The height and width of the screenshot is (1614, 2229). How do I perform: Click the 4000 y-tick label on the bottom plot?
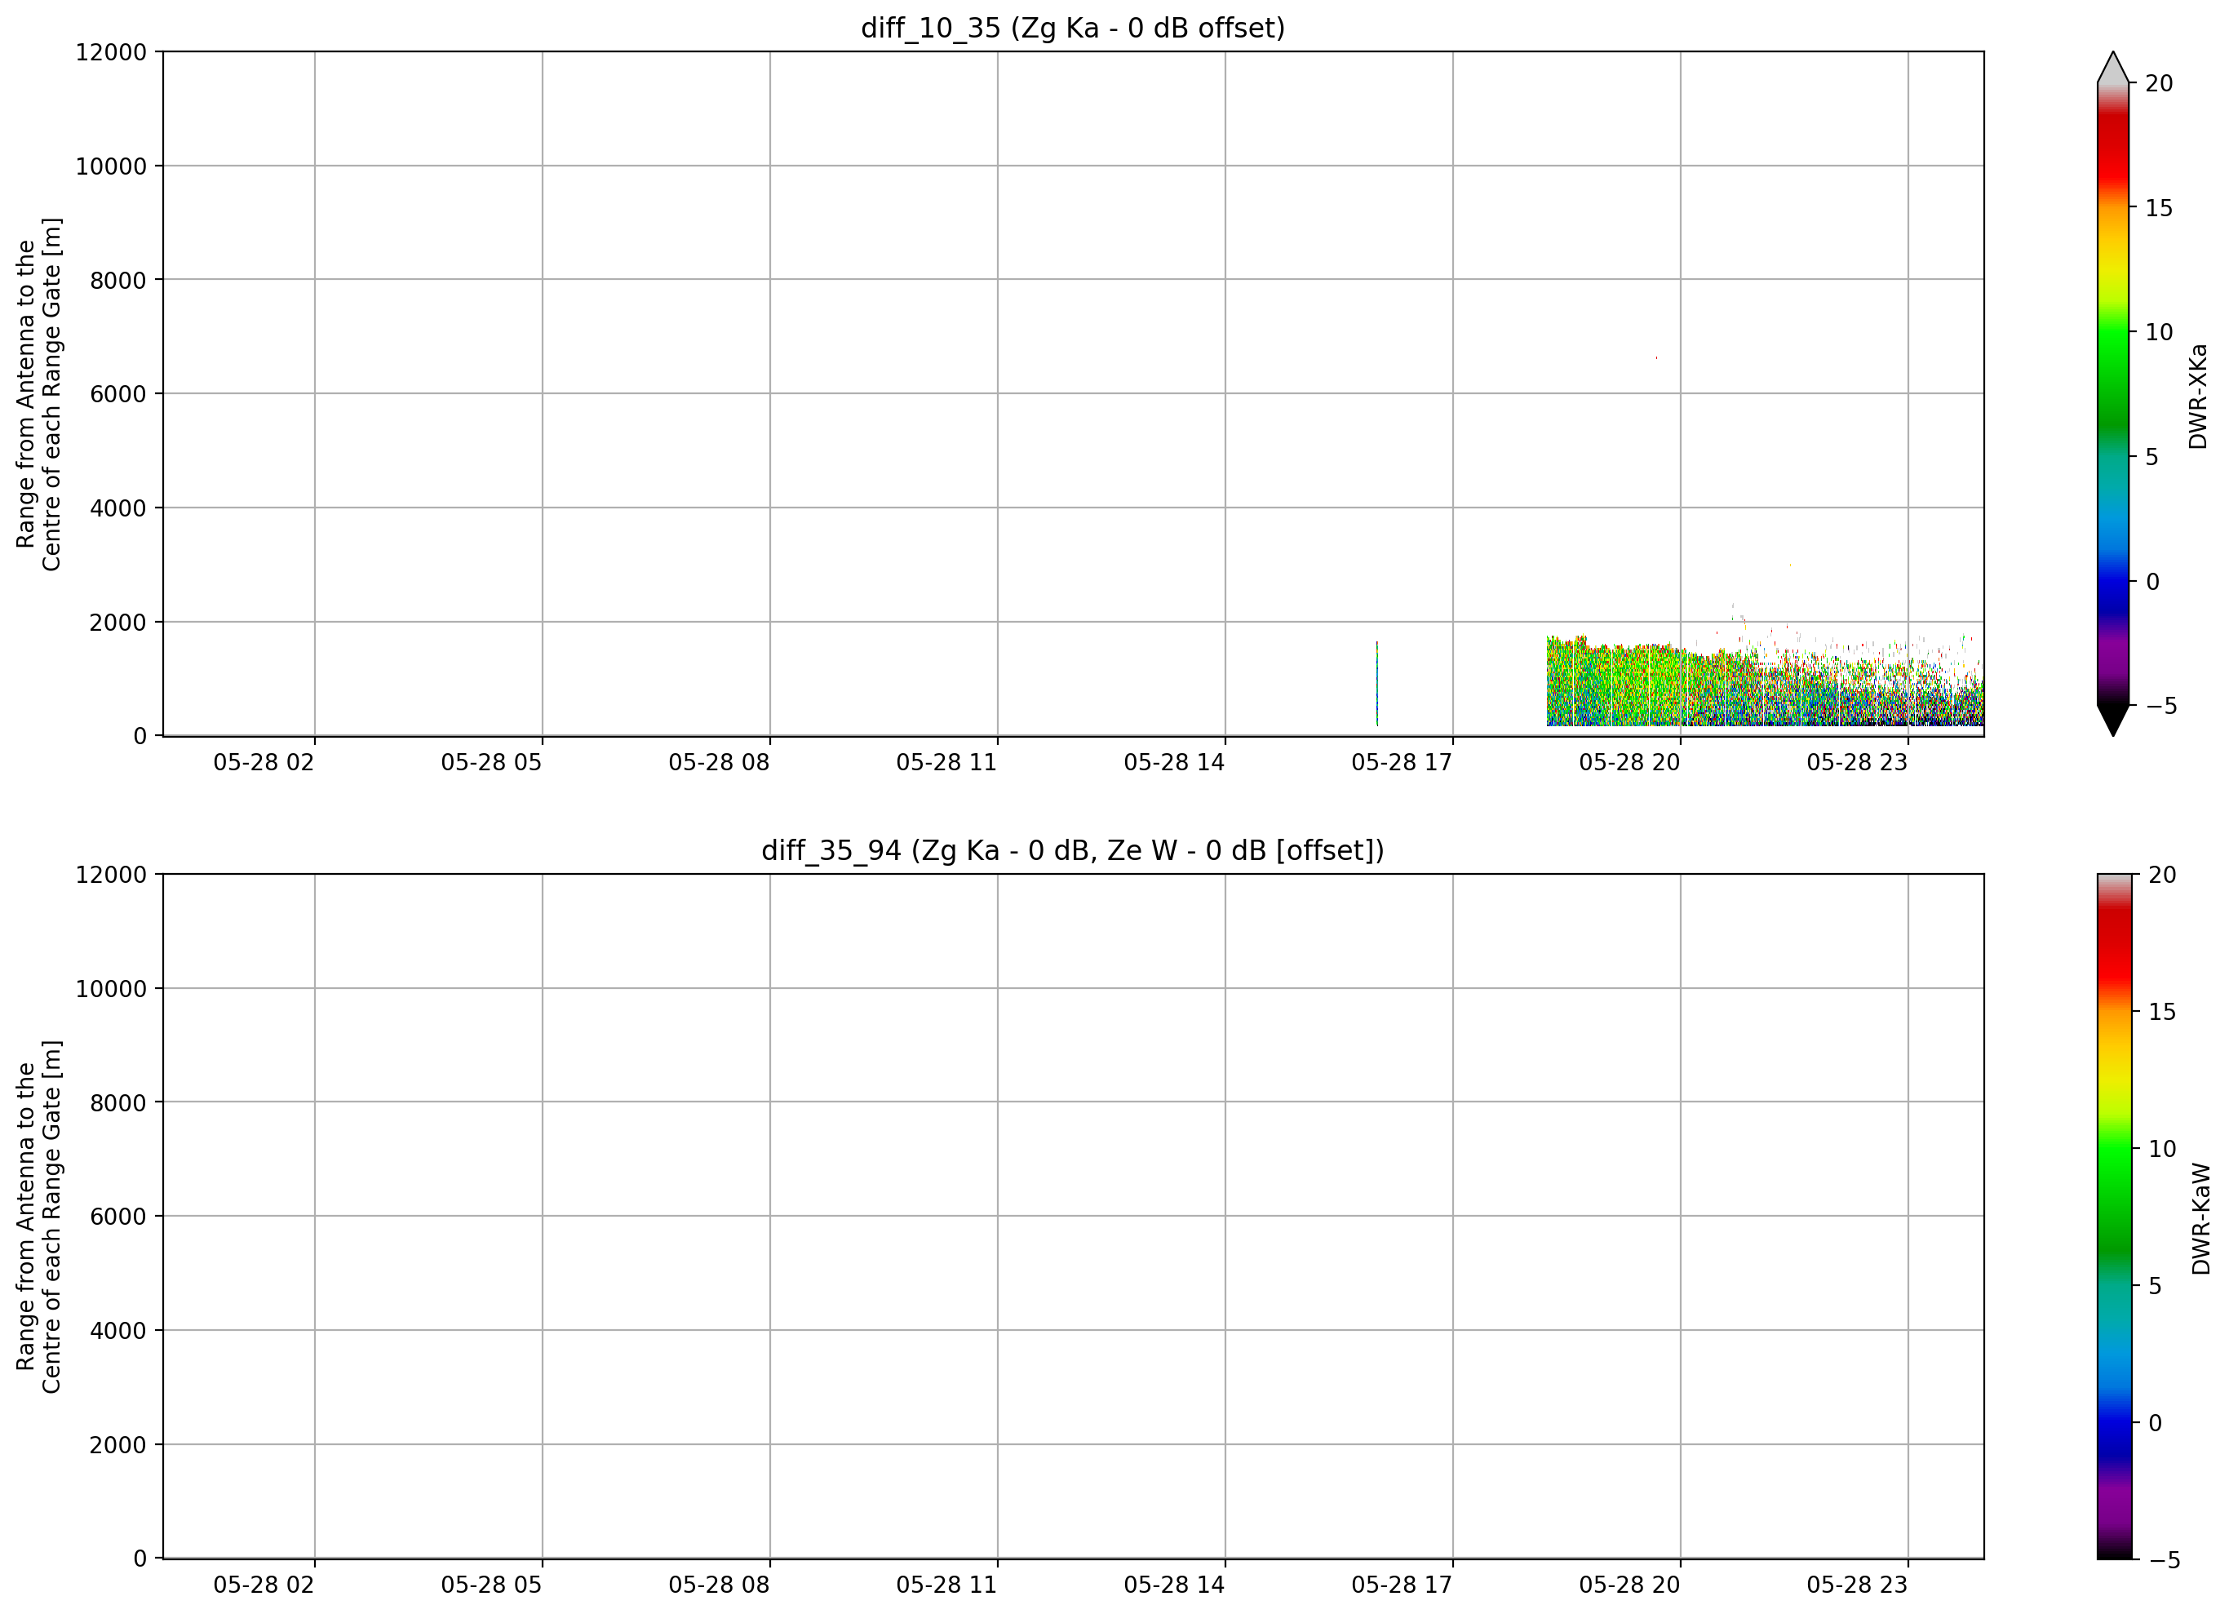pyautogui.click(x=118, y=1331)
